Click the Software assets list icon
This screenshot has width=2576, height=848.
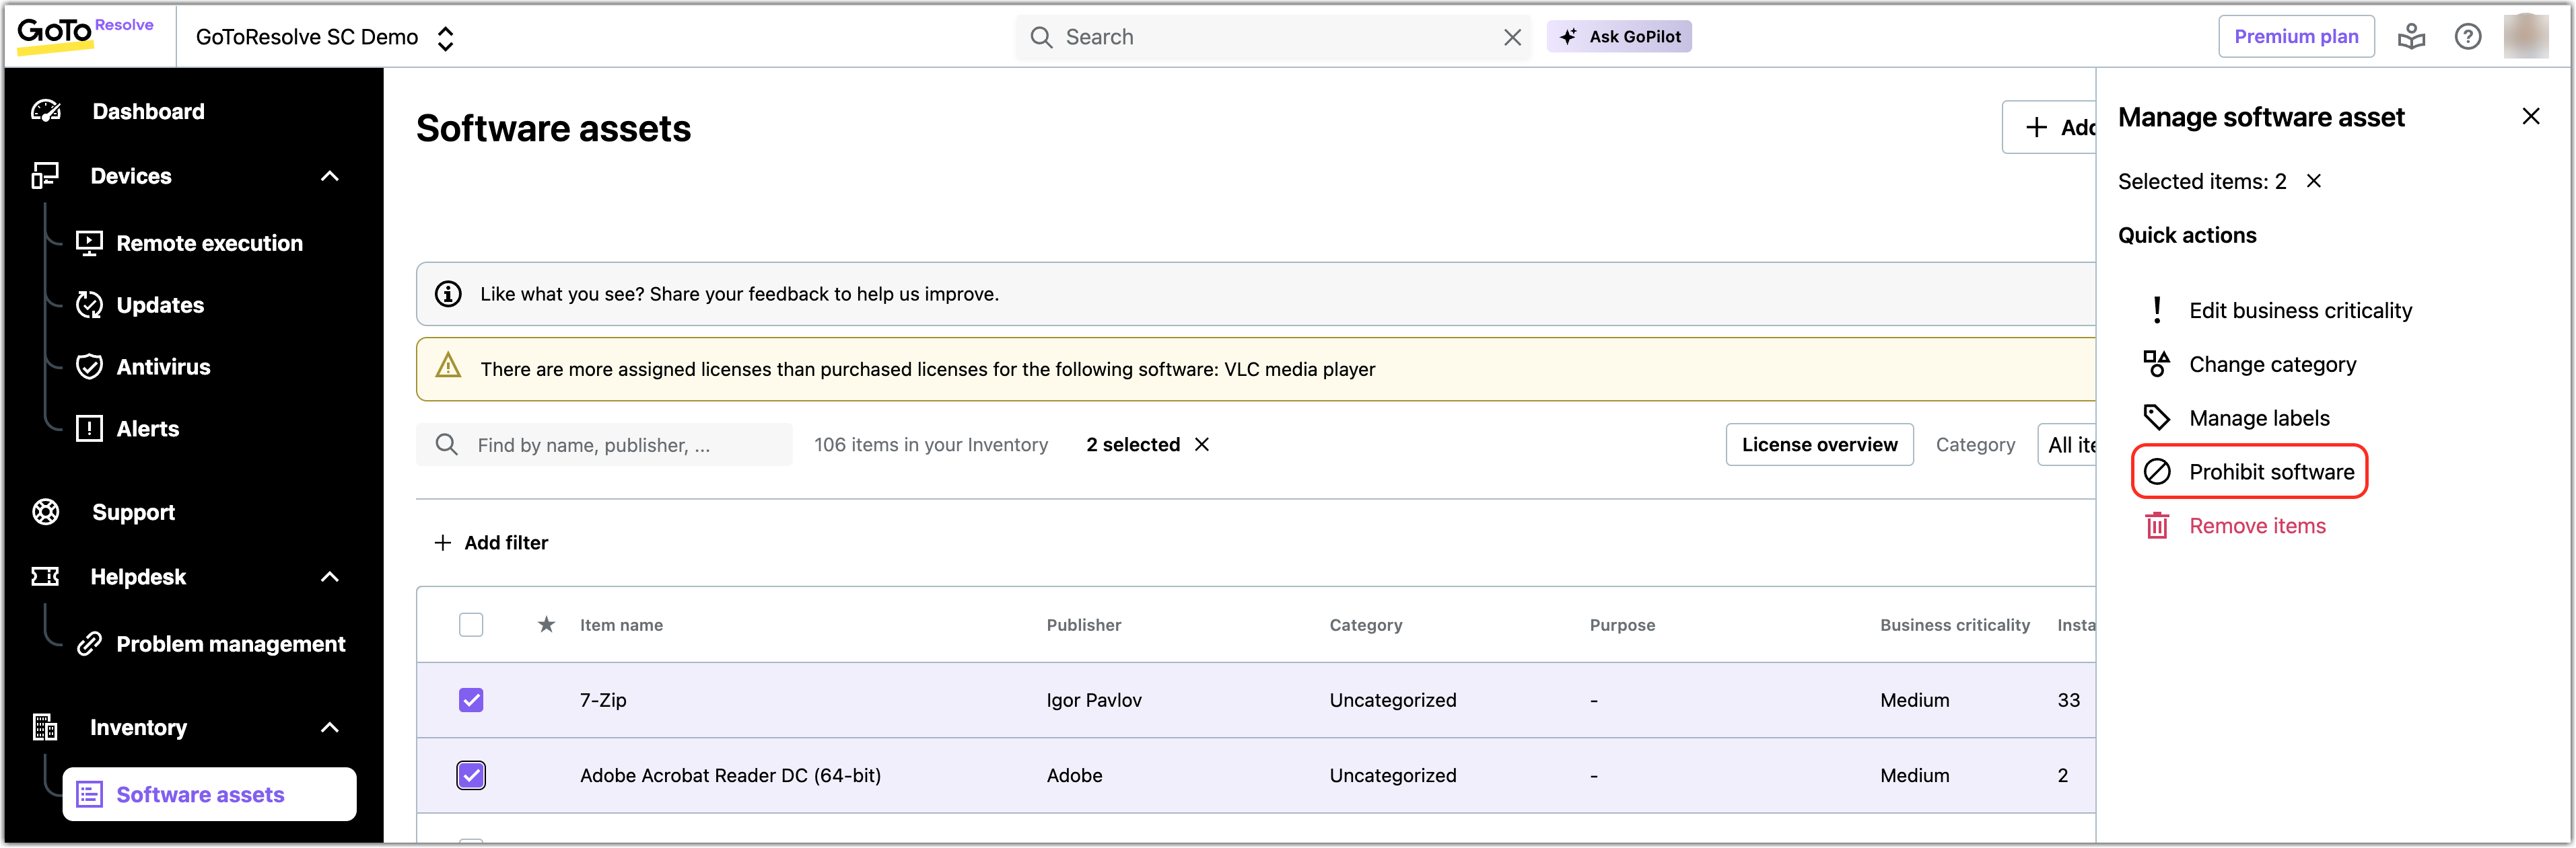pos(89,794)
